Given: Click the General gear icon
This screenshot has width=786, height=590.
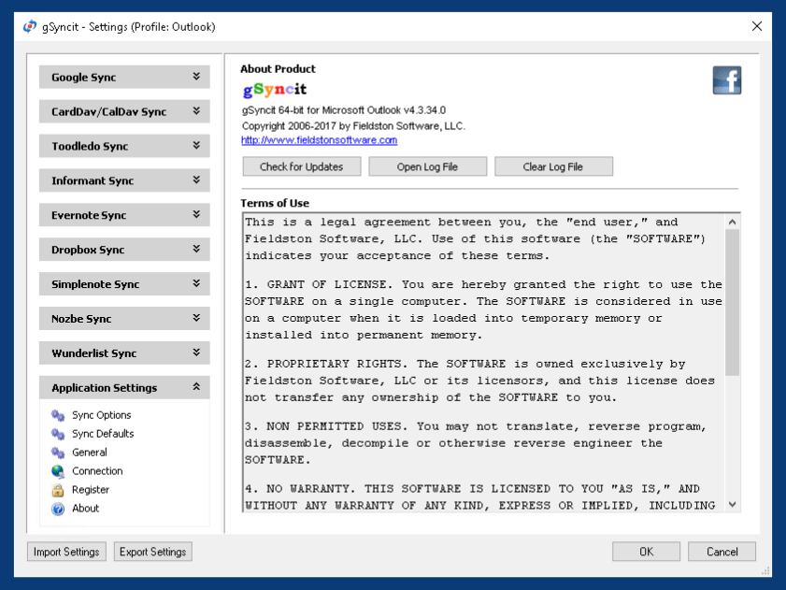Looking at the screenshot, I should point(58,453).
